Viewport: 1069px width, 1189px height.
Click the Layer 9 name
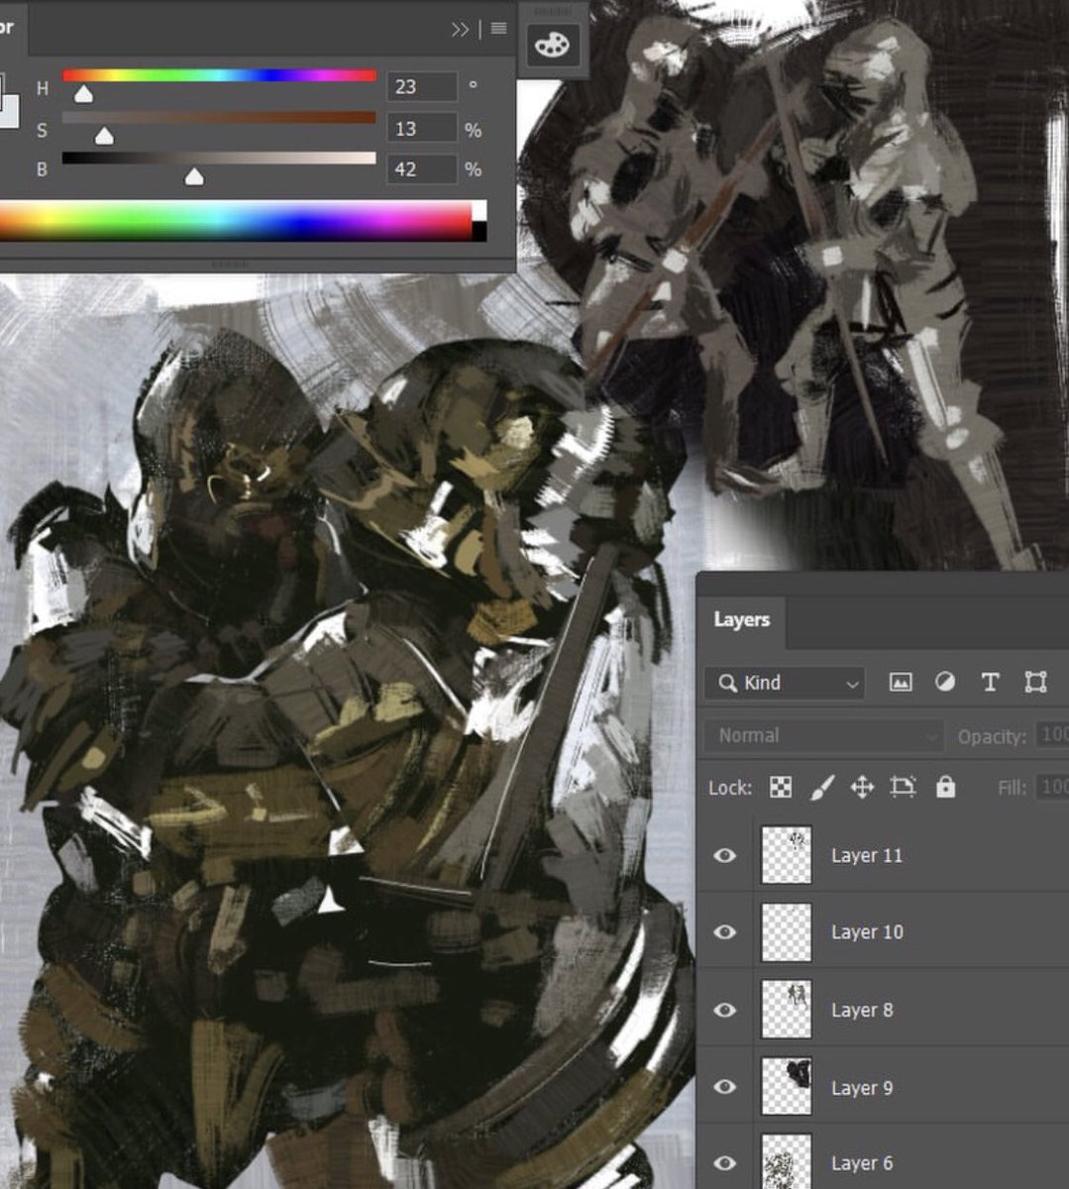(x=862, y=1087)
